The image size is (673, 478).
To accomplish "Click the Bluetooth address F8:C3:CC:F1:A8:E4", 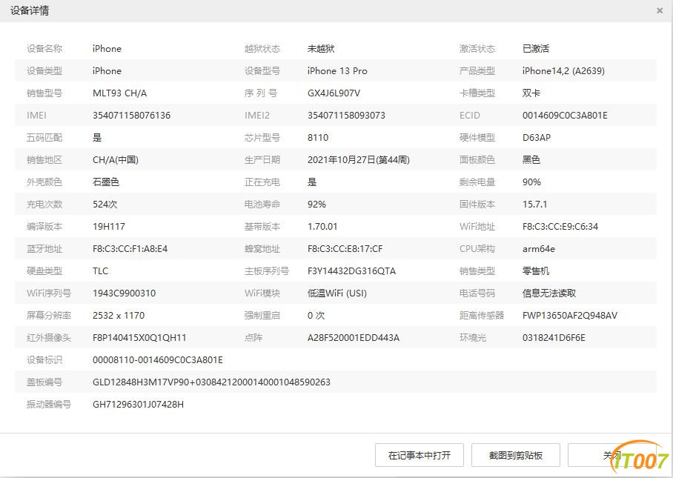I will point(130,249).
